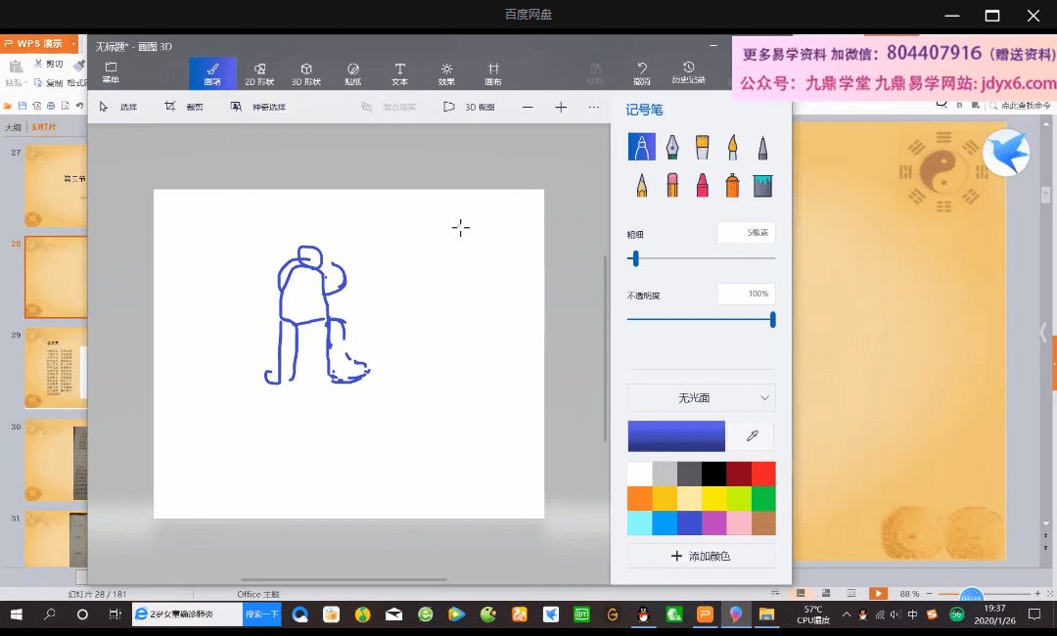Pick the Watercolor brush
The height and width of the screenshot is (636, 1057).
click(x=732, y=148)
